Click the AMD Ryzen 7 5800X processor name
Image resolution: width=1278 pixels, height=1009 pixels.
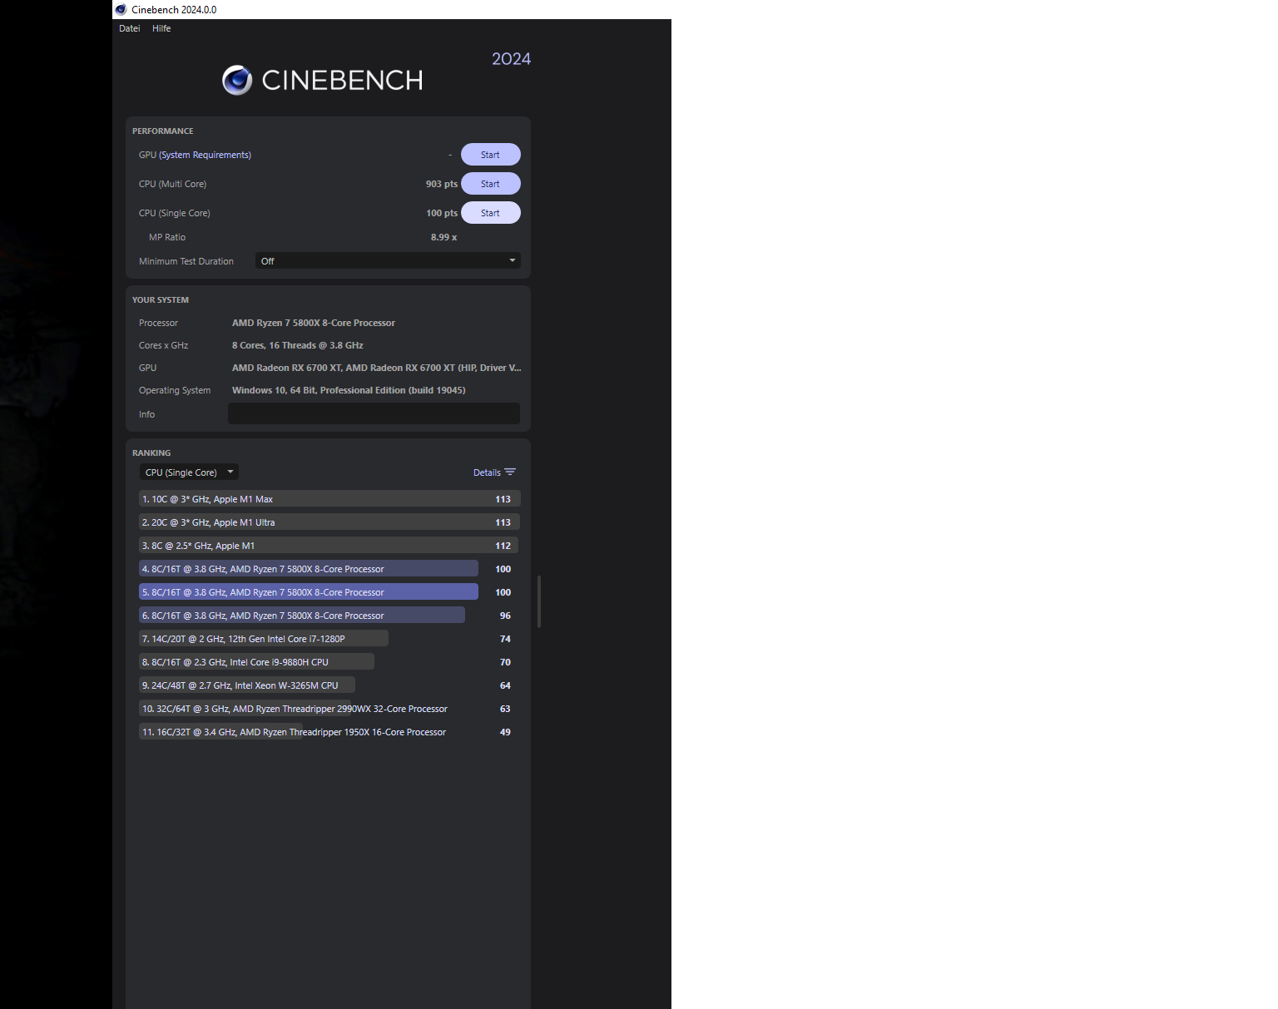click(314, 323)
